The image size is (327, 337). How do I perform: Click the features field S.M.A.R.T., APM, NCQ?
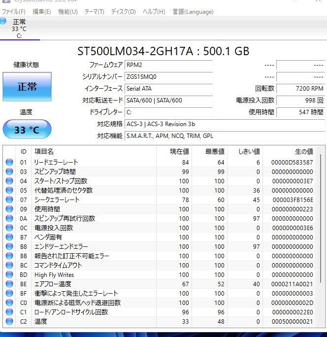225,136
